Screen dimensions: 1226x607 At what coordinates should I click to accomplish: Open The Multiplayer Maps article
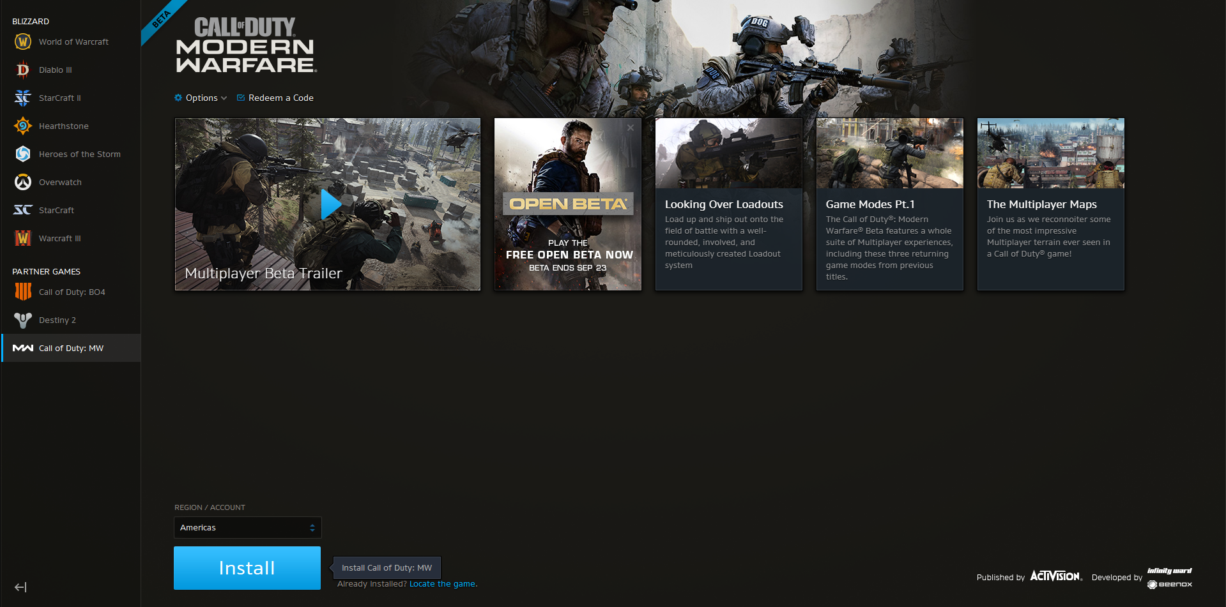(1051, 204)
